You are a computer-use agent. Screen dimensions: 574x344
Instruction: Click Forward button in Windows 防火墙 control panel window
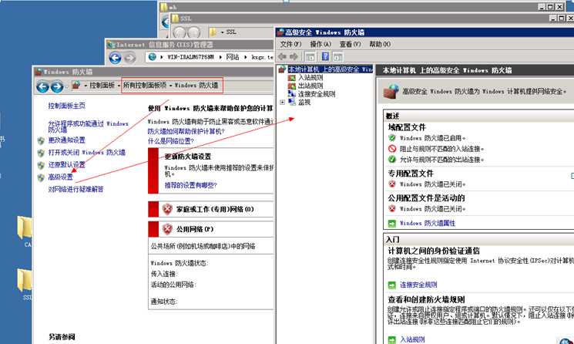click(x=57, y=86)
